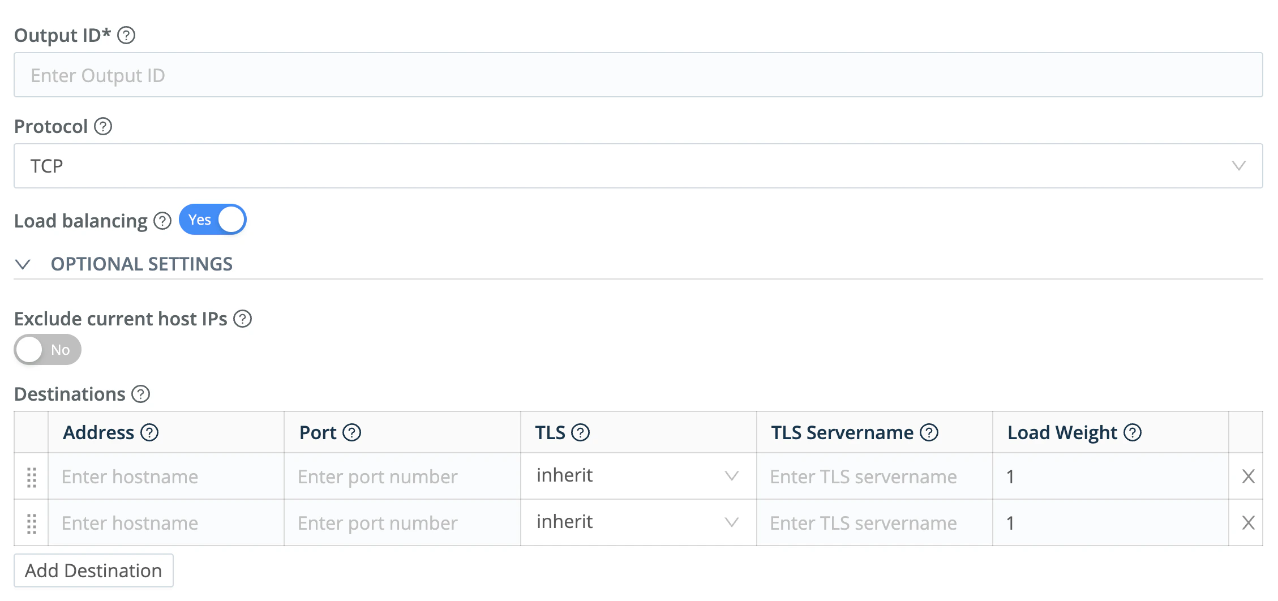Open the Address column help tooltip

148,432
